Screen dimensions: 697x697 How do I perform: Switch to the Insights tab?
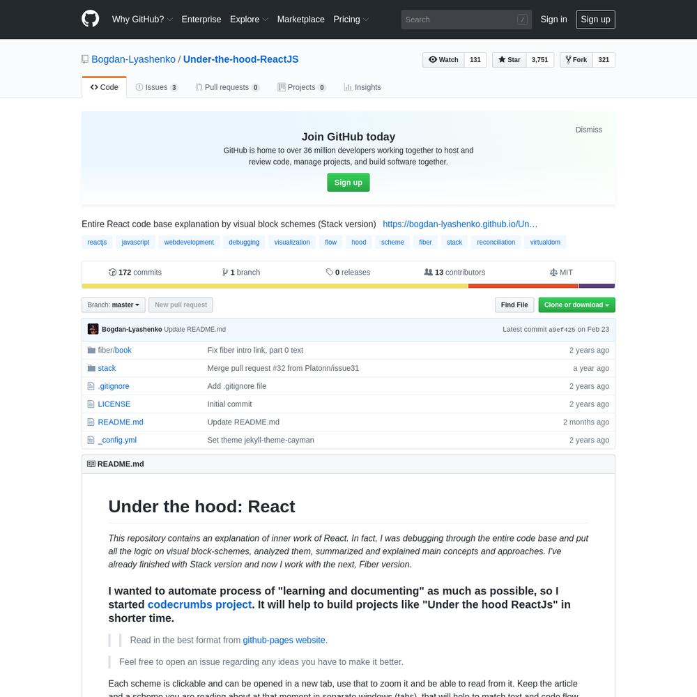[362, 87]
